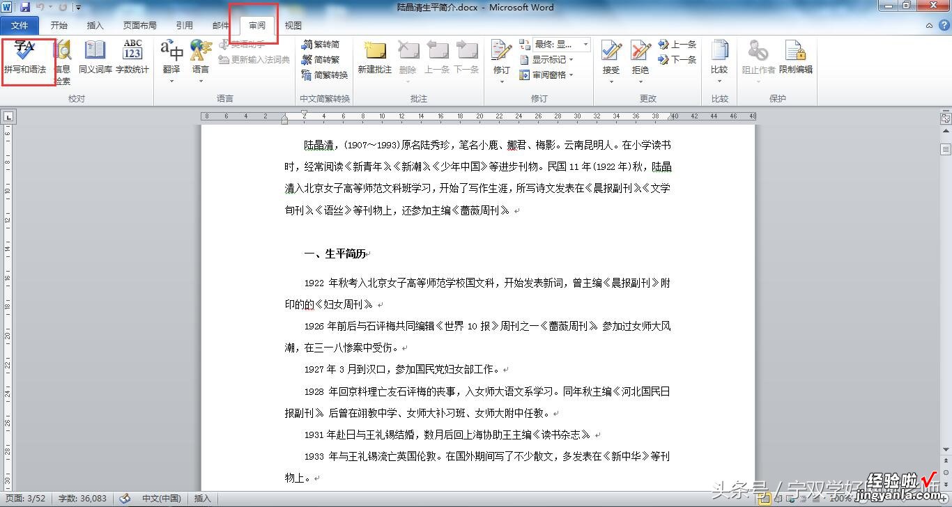
Task: Convert text with 繁转简
Action: coord(321,44)
